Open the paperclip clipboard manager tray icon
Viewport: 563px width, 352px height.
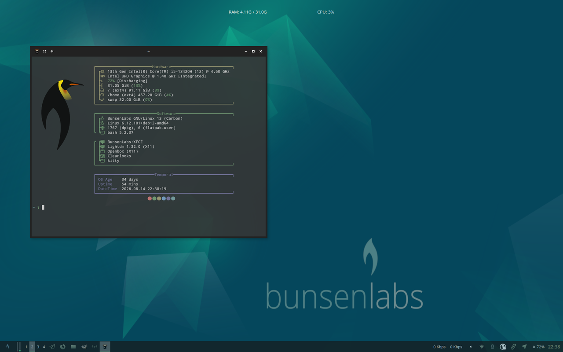(x=513, y=347)
